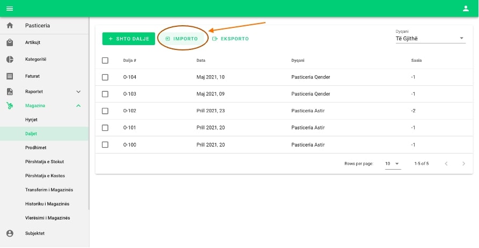Click the user account icon
The image size is (479, 248).
[466, 8]
